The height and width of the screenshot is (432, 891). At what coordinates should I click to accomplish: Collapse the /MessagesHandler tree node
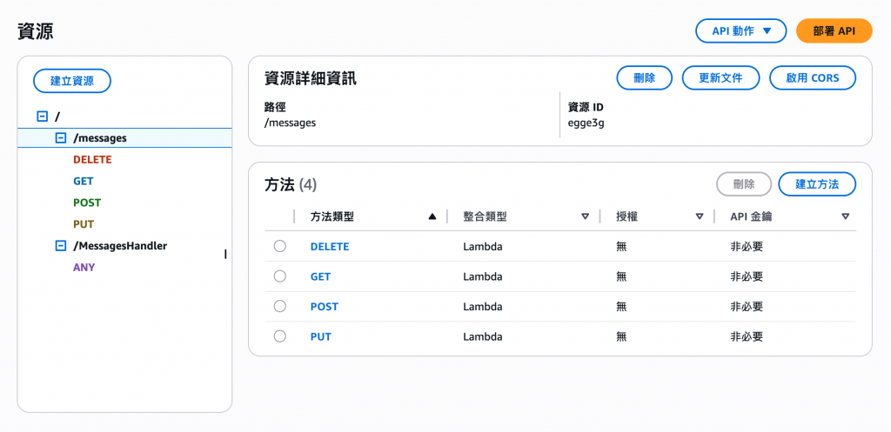coord(60,246)
